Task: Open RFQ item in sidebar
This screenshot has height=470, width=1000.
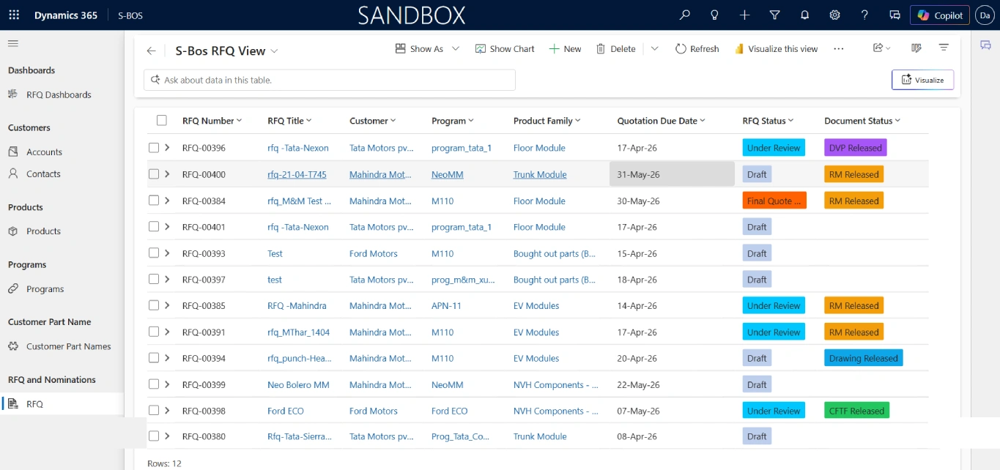Action: point(62,403)
